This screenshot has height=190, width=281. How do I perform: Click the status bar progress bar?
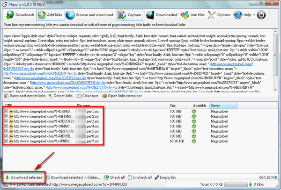tap(236, 184)
